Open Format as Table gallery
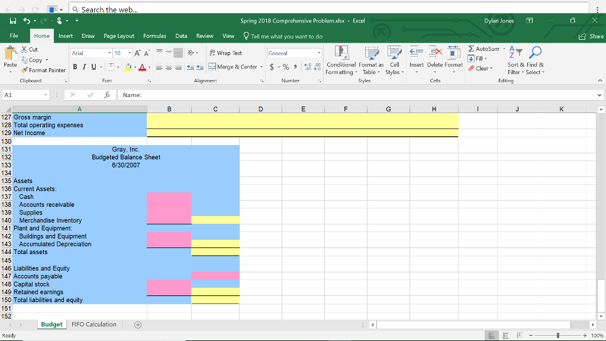The width and height of the screenshot is (606, 341). (371, 60)
